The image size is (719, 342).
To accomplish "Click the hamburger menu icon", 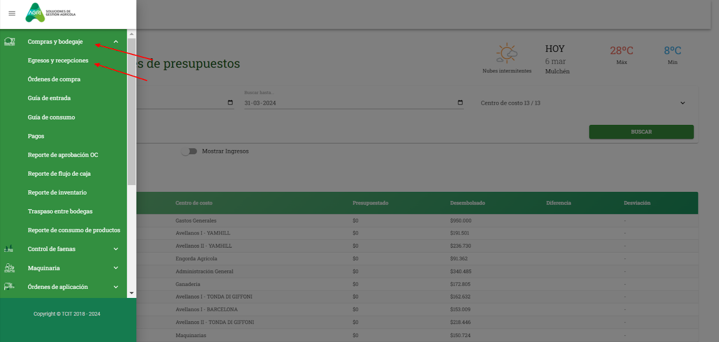I will pyautogui.click(x=12, y=13).
